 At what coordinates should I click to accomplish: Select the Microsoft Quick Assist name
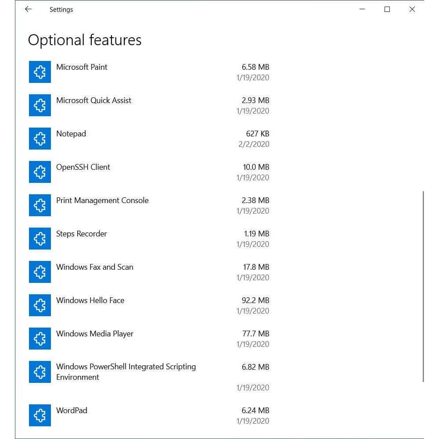click(x=94, y=100)
